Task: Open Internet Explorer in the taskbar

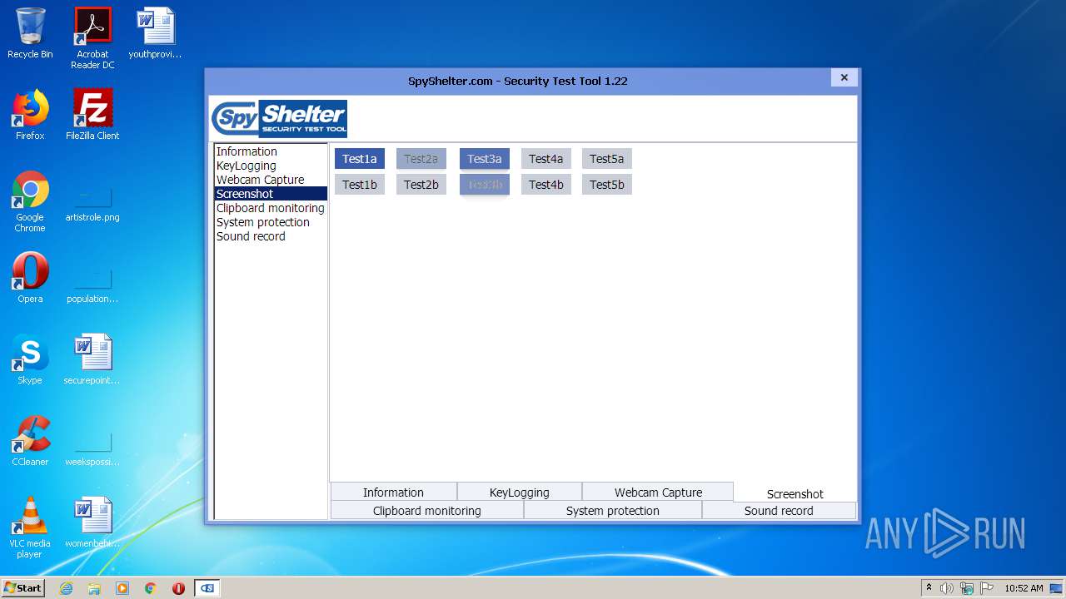Action: point(66,588)
